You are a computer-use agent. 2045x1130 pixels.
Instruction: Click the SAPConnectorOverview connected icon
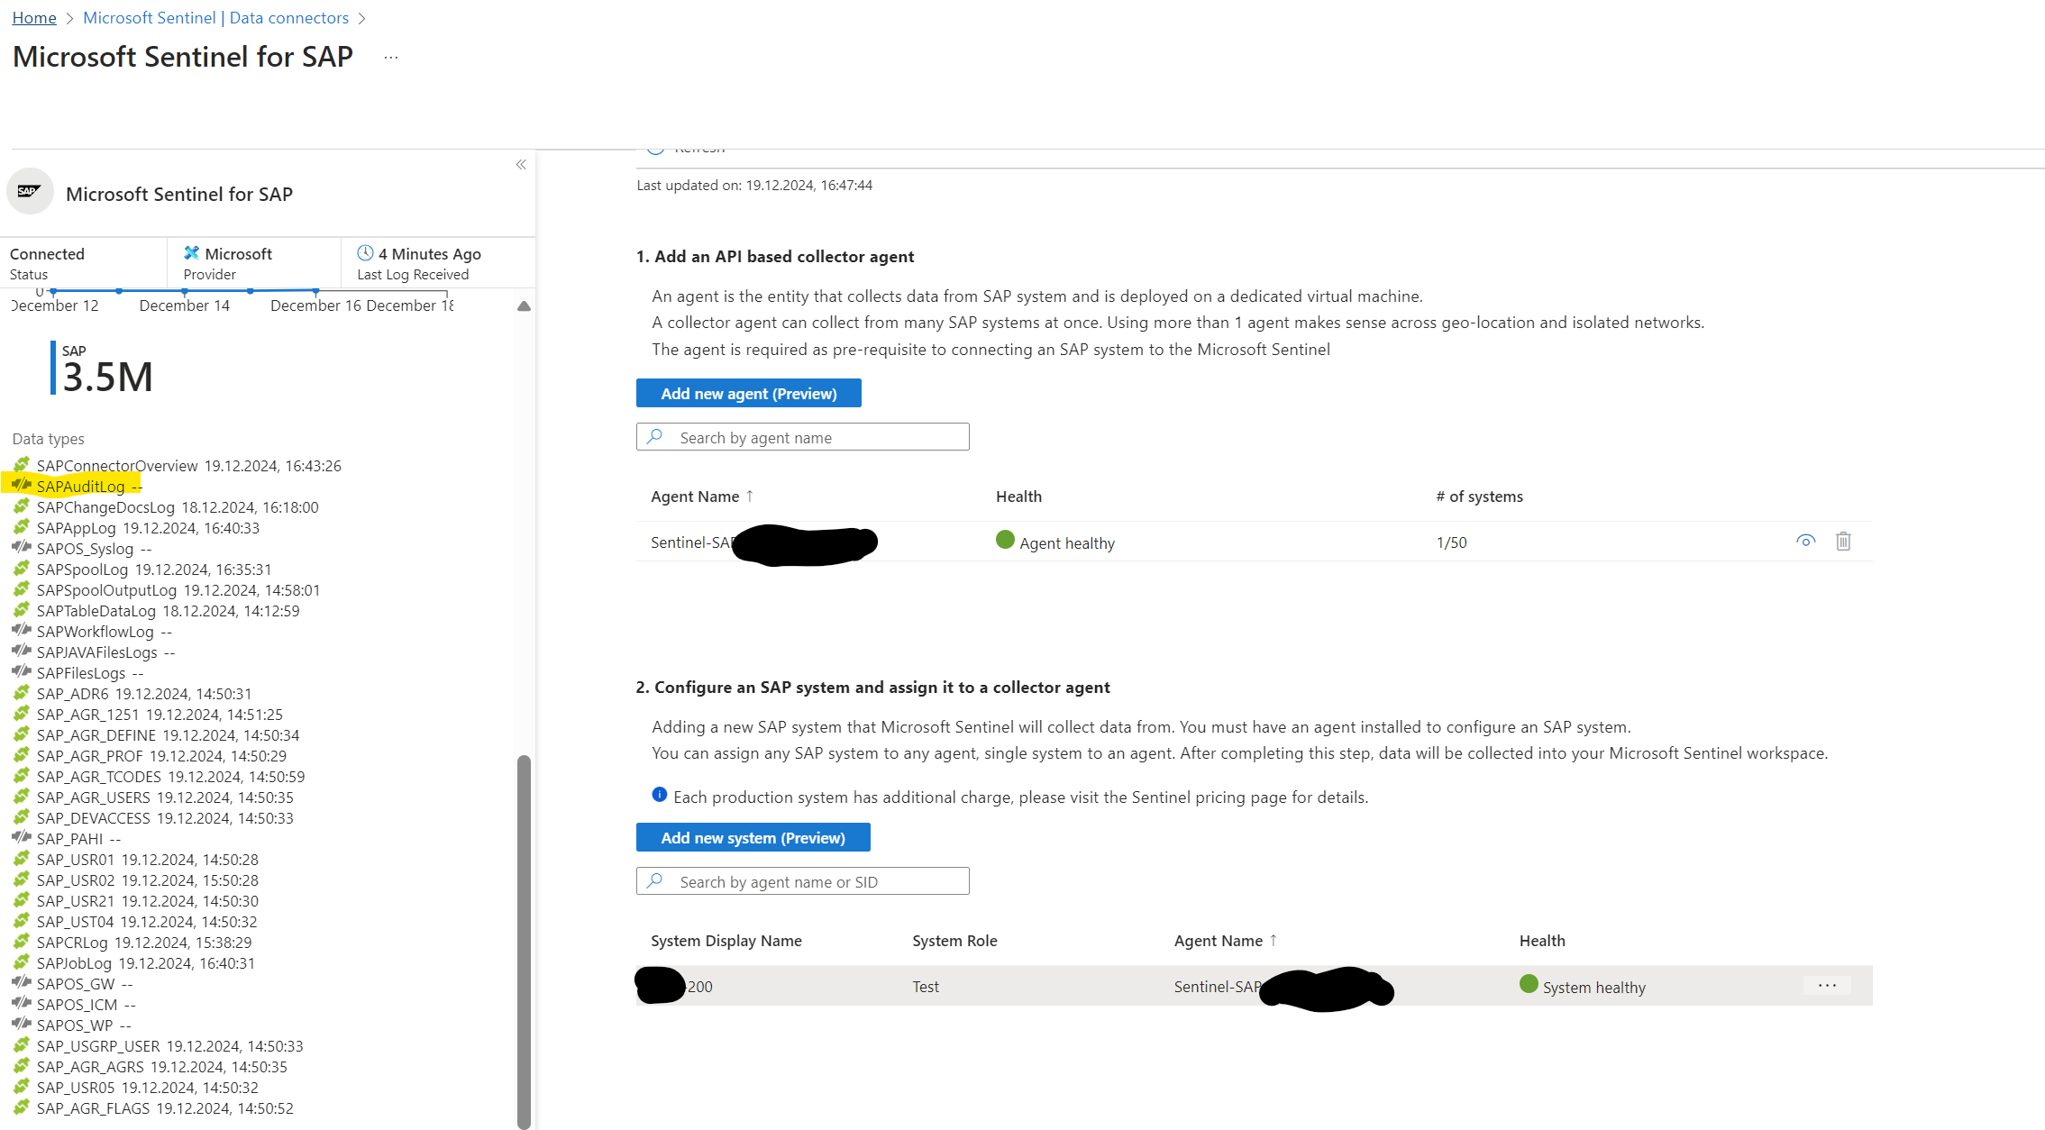point(22,464)
